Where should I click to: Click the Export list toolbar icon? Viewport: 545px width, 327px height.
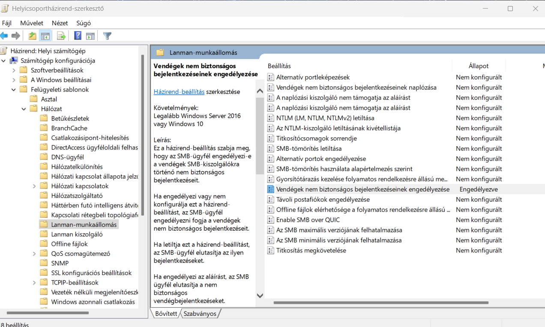pyautogui.click(x=61, y=36)
